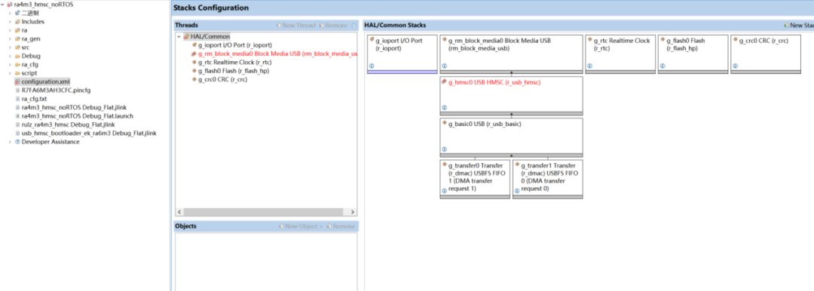Expand the ra_cfg folder

point(10,64)
